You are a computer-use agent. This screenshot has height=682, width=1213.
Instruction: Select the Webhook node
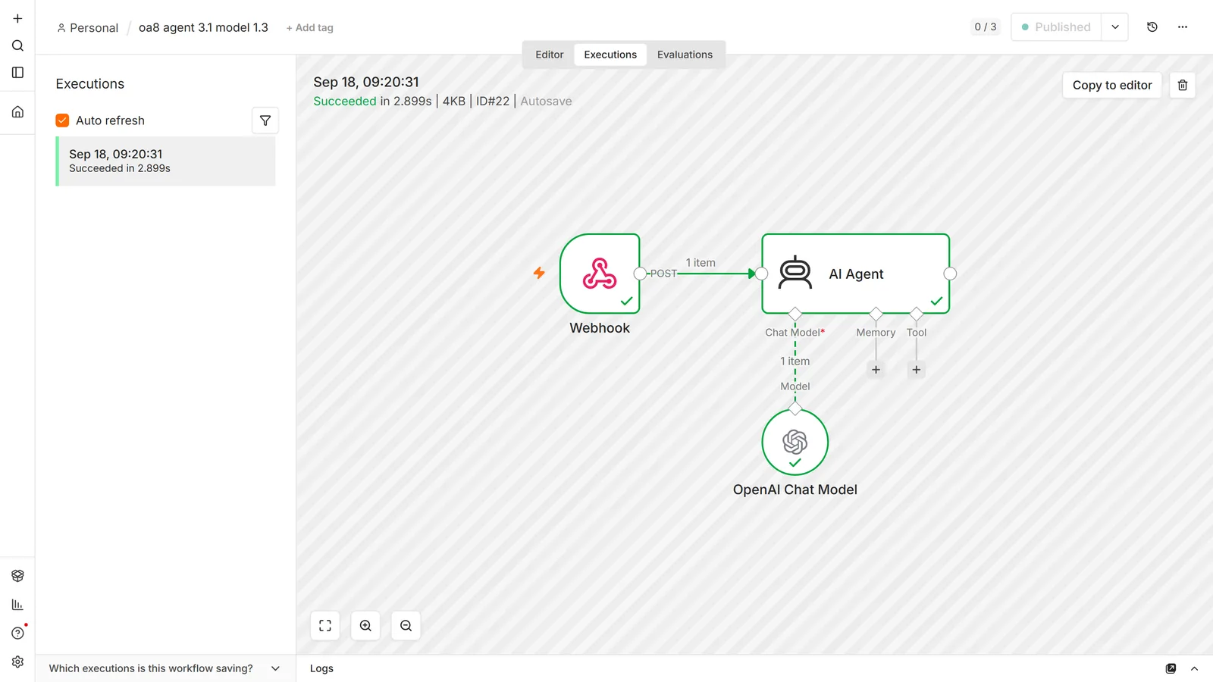pos(600,274)
